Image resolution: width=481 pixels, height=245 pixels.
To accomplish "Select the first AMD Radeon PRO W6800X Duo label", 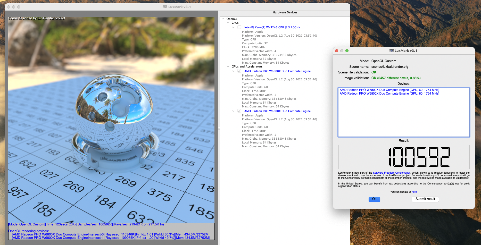I will click(277, 71).
